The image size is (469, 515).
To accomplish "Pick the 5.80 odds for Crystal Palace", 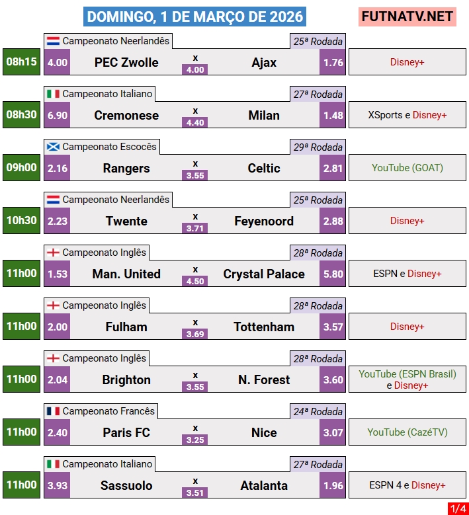I will [333, 274].
